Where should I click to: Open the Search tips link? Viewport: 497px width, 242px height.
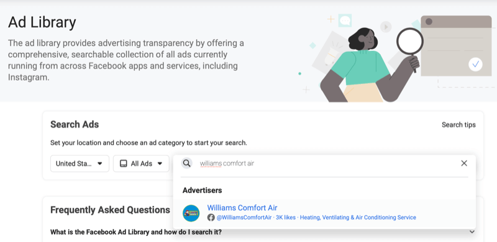click(x=458, y=125)
